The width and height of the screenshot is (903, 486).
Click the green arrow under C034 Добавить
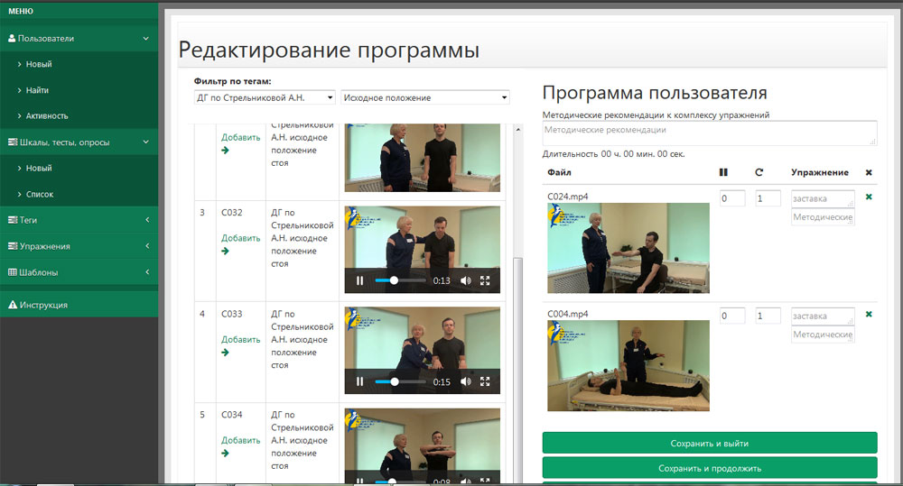pos(225,454)
